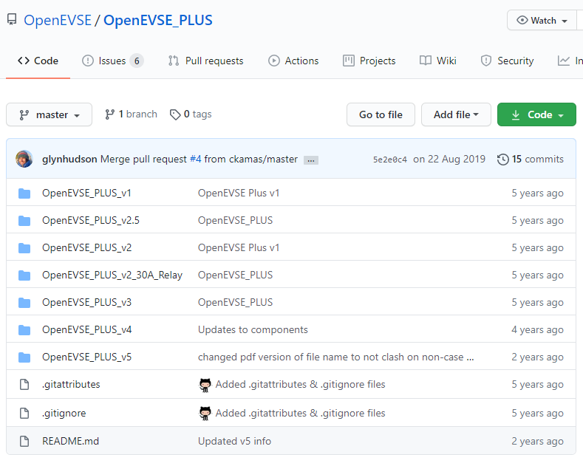Click the 'on 22 Aug 2019' commit date
The height and width of the screenshot is (466, 583).
click(x=449, y=159)
